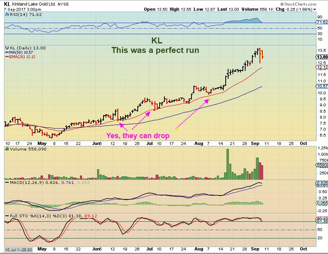
Task: Click 'May' on the date axis under the price chart
Action: (42, 144)
